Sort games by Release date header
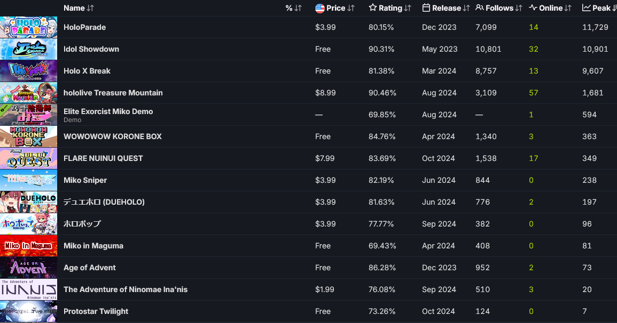The height and width of the screenshot is (323, 617). coord(447,8)
